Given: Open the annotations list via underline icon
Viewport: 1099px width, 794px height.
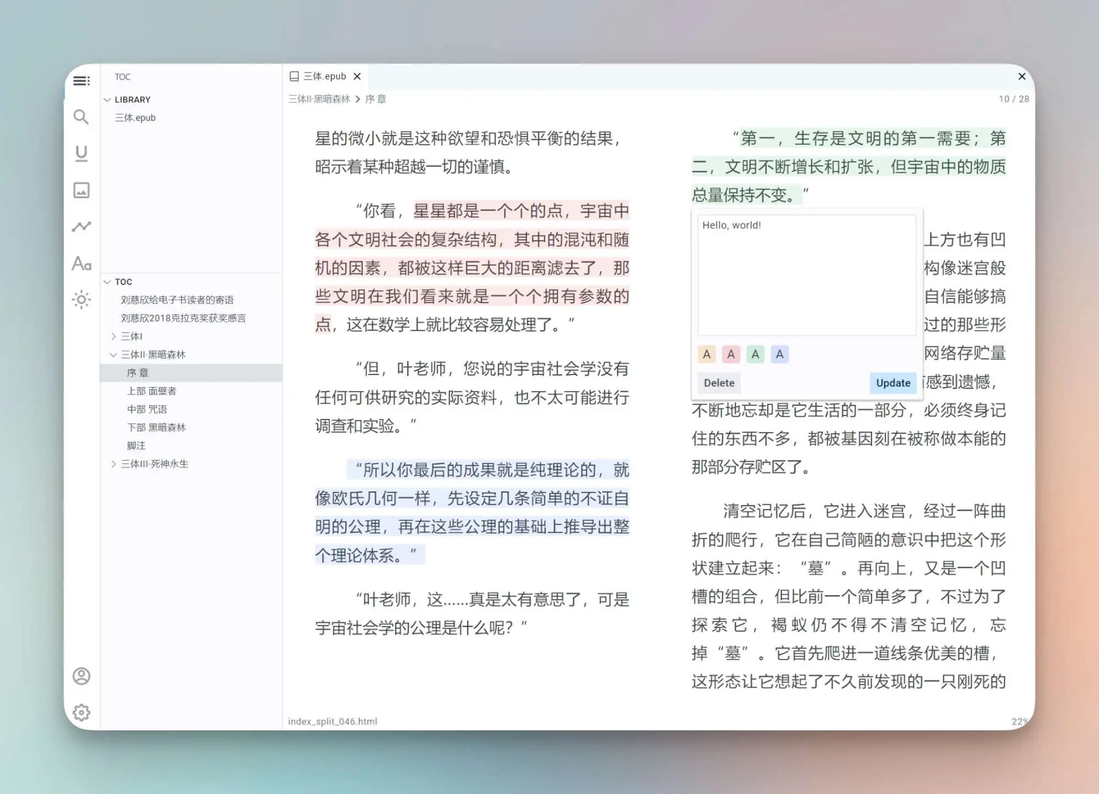Looking at the screenshot, I should 81,154.
